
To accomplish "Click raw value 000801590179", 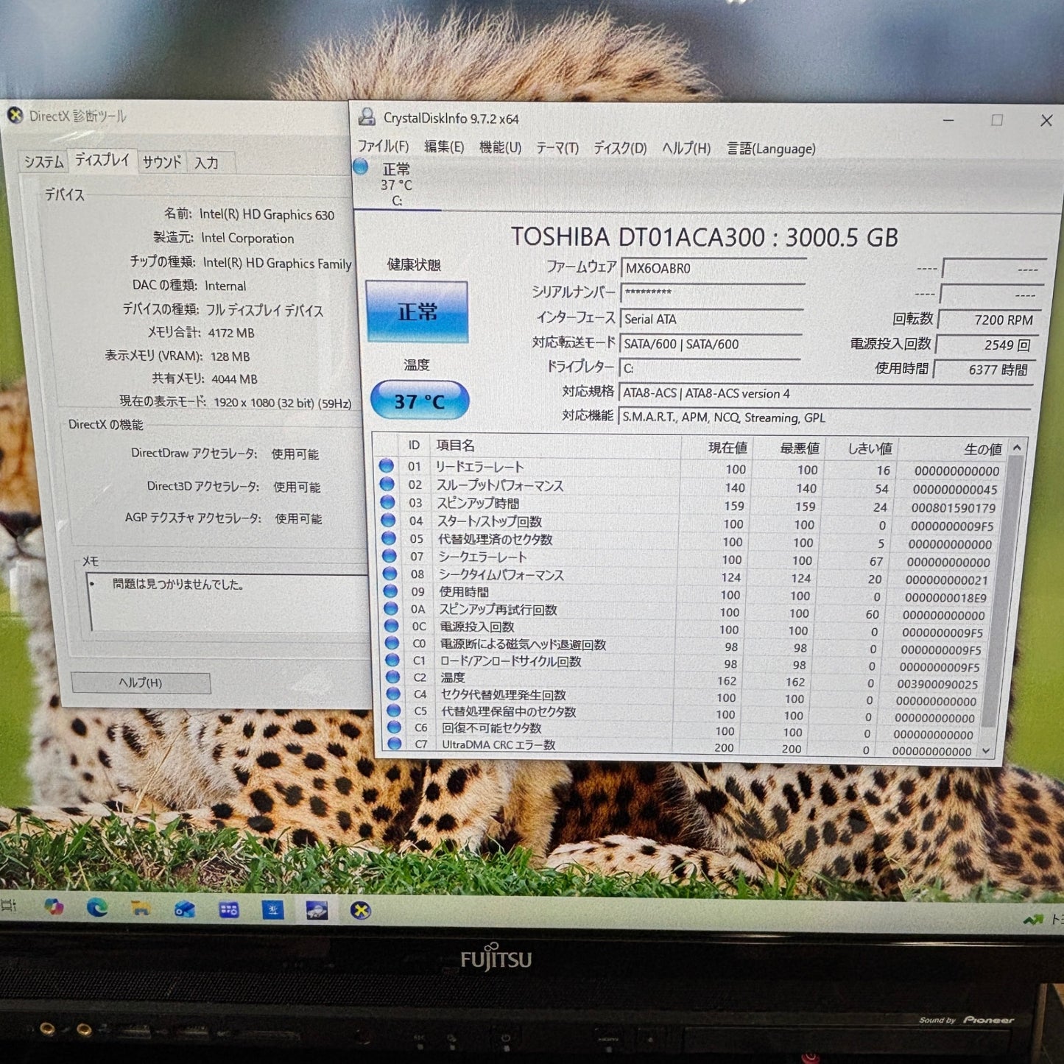I will coord(953,507).
